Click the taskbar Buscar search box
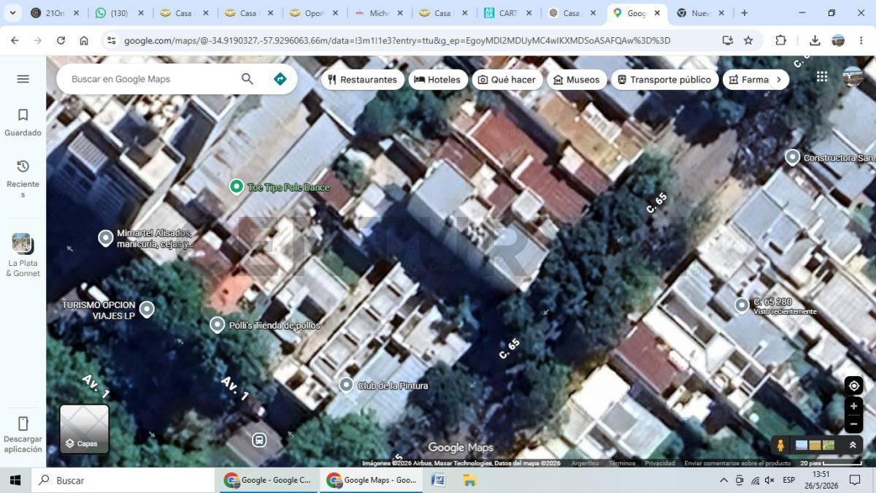This screenshot has width=876, height=493. [x=123, y=480]
